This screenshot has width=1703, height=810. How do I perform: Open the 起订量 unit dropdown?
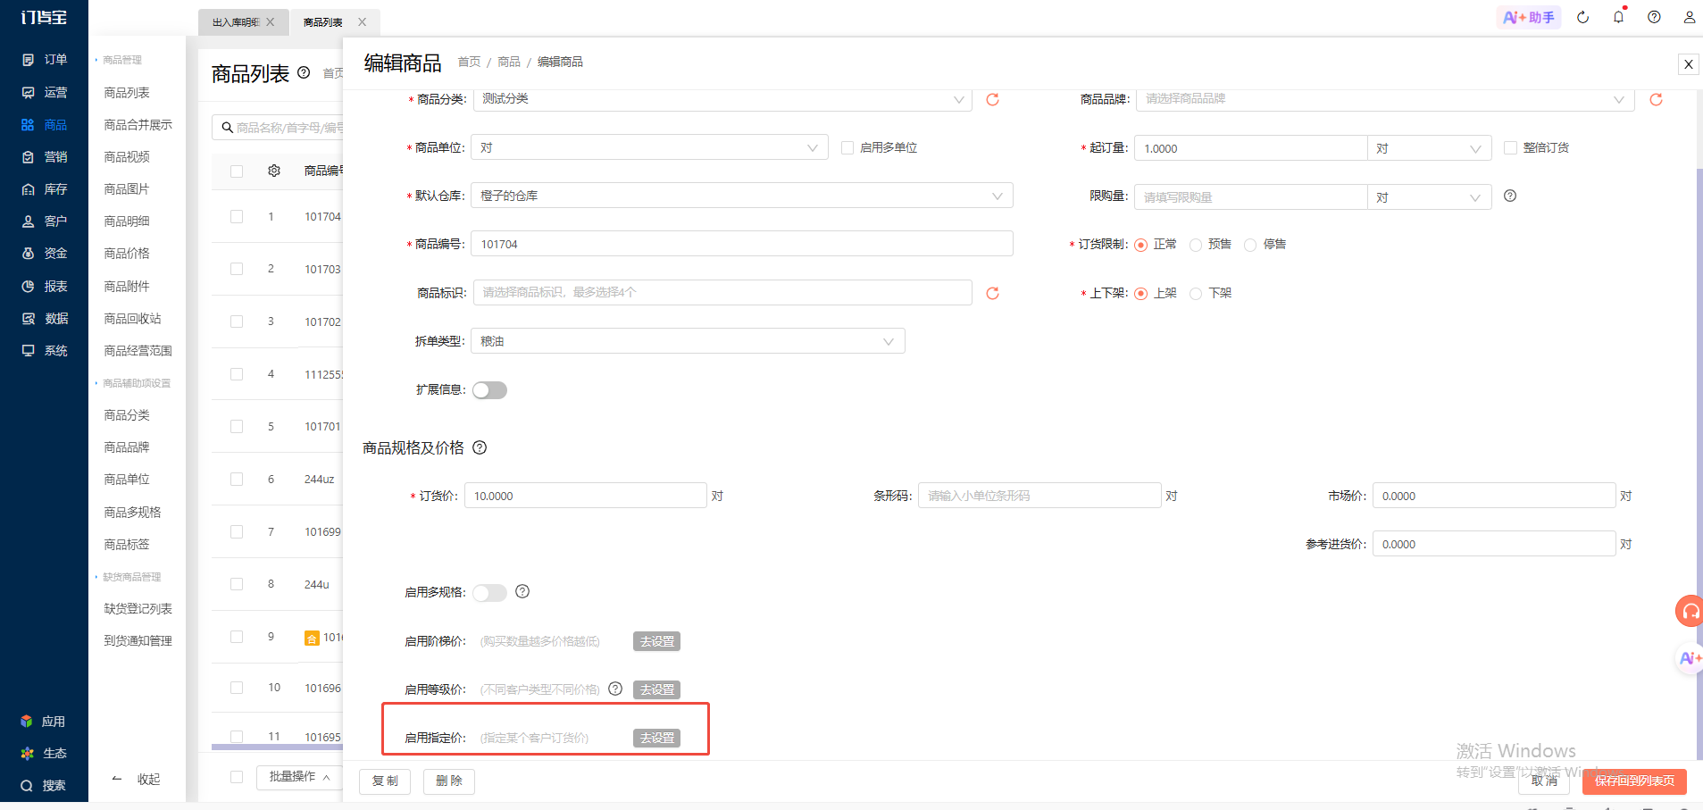coord(1429,148)
